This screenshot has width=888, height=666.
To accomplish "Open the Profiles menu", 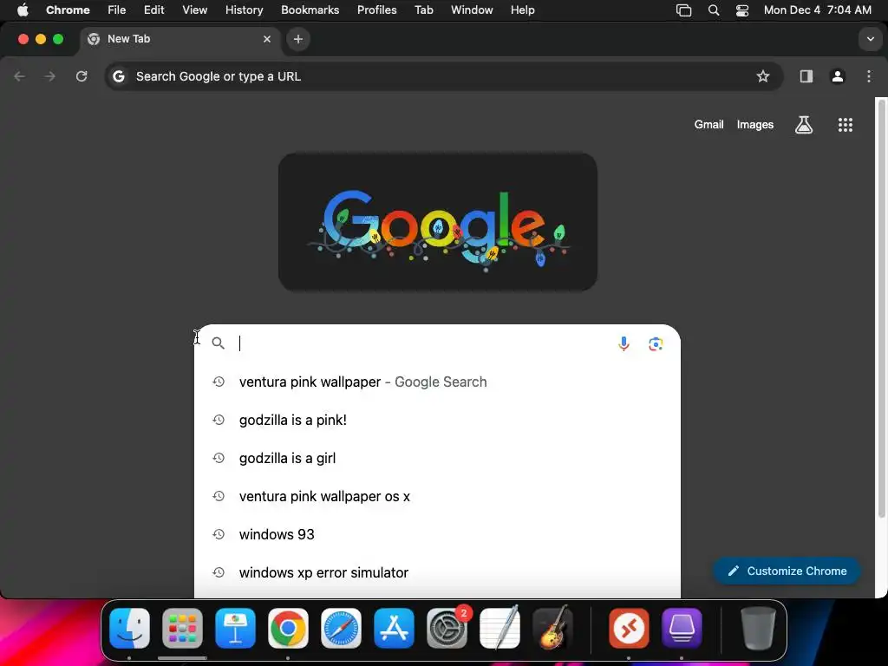I will (x=376, y=10).
